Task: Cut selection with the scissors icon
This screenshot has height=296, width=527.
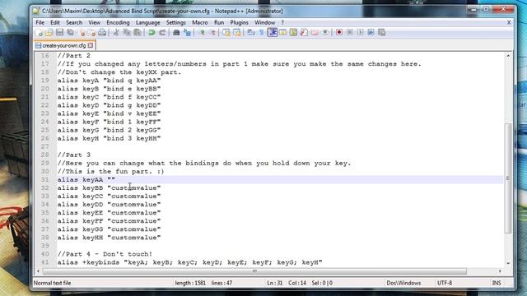Action: coord(116,33)
